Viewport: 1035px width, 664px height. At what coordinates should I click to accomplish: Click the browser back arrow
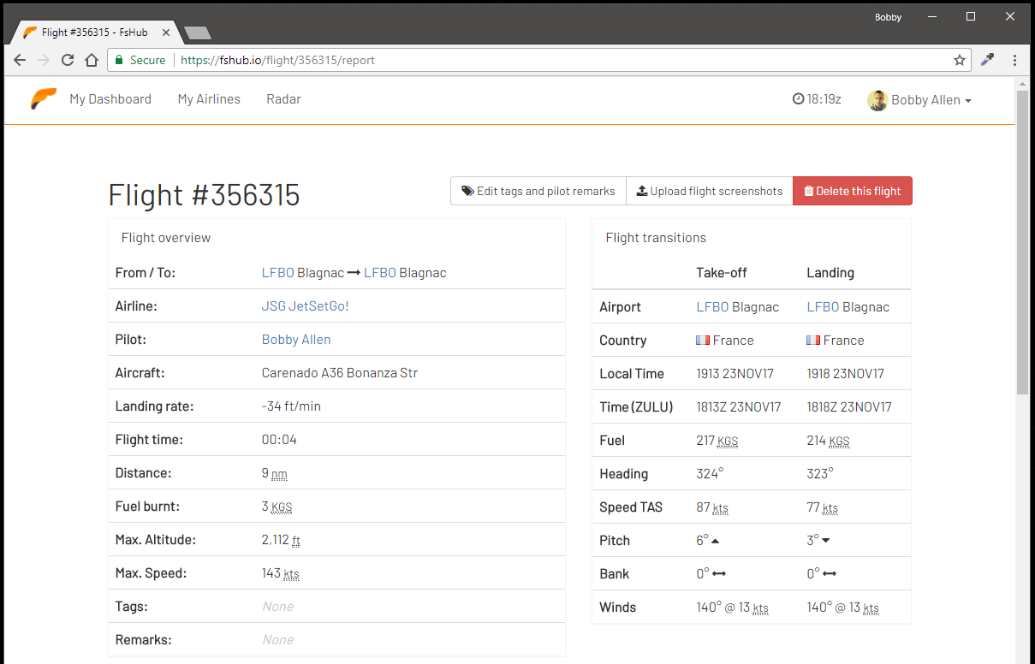pyautogui.click(x=20, y=60)
